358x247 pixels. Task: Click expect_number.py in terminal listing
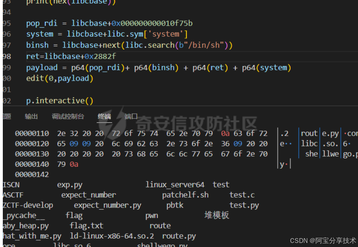coord(108,206)
